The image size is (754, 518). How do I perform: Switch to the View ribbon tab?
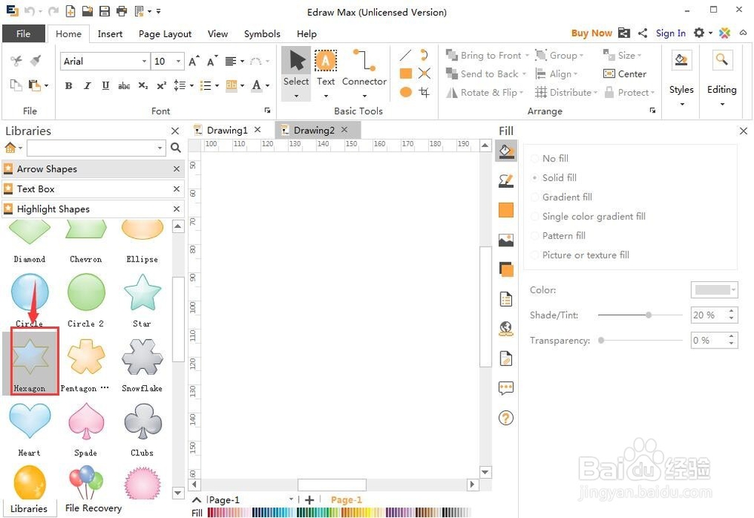(217, 34)
